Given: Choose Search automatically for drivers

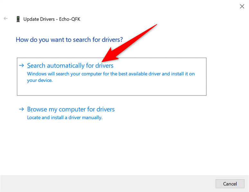Looking at the screenshot, I should click(x=111, y=76).
